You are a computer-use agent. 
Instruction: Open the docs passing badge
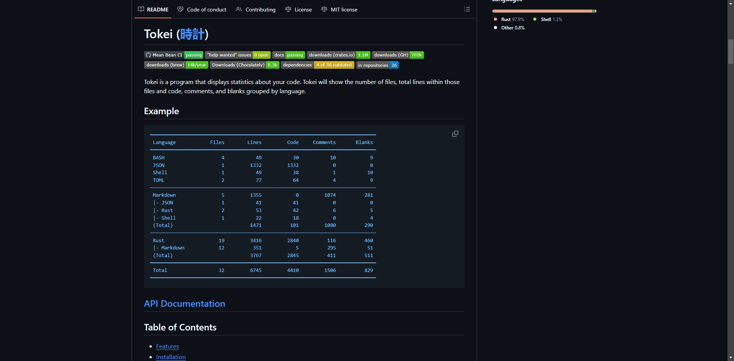[289, 55]
